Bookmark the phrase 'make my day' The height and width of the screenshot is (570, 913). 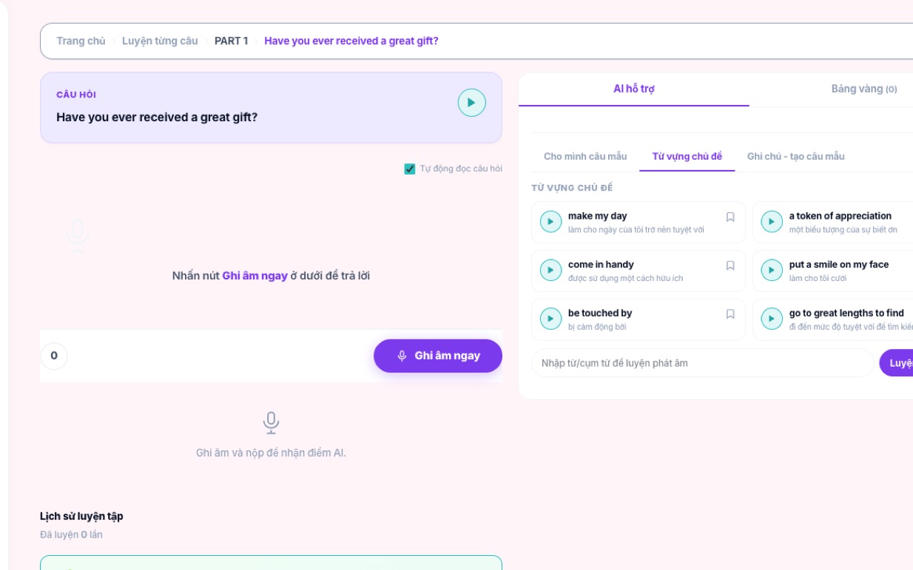pos(730,217)
